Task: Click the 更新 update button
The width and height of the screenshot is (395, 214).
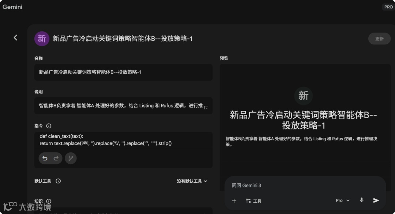Action: point(379,39)
